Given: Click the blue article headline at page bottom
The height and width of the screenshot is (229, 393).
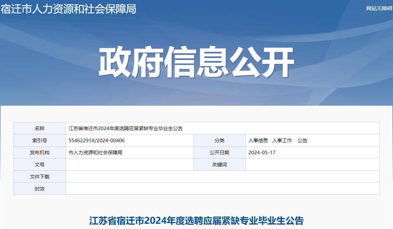Looking at the screenshot, I should coord(196,221).
